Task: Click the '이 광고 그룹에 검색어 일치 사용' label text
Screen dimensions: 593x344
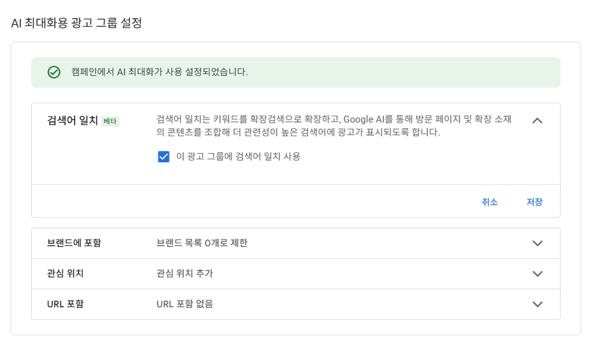Action: coord(239,157)
